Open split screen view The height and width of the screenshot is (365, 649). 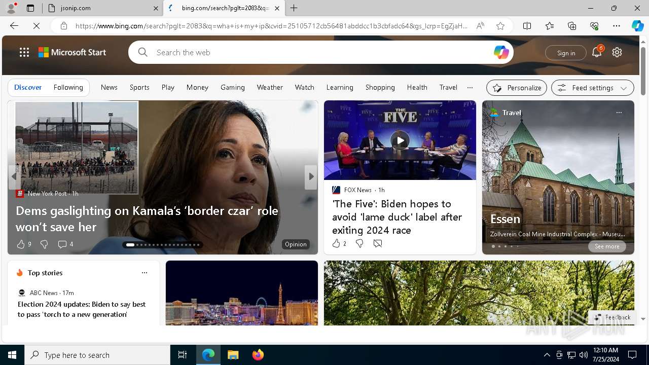[x=527, y=26]
